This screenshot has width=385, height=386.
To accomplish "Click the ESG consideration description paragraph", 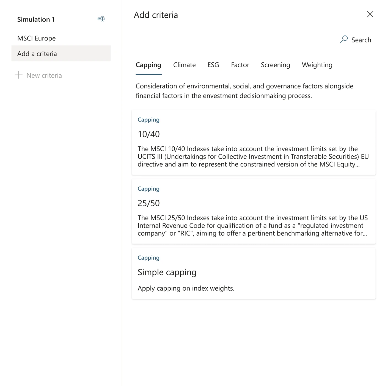I will [244, 91].
